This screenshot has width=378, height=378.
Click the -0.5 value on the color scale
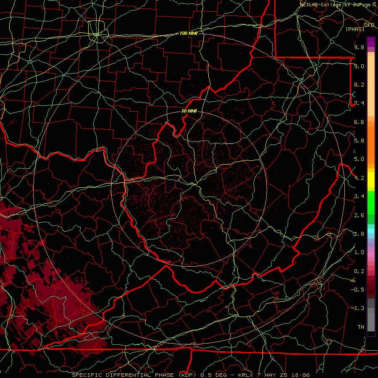tap(357, 290)
